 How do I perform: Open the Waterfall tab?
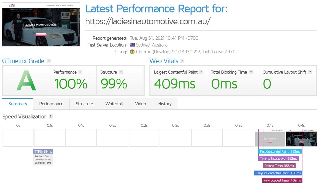coord(114,104)
